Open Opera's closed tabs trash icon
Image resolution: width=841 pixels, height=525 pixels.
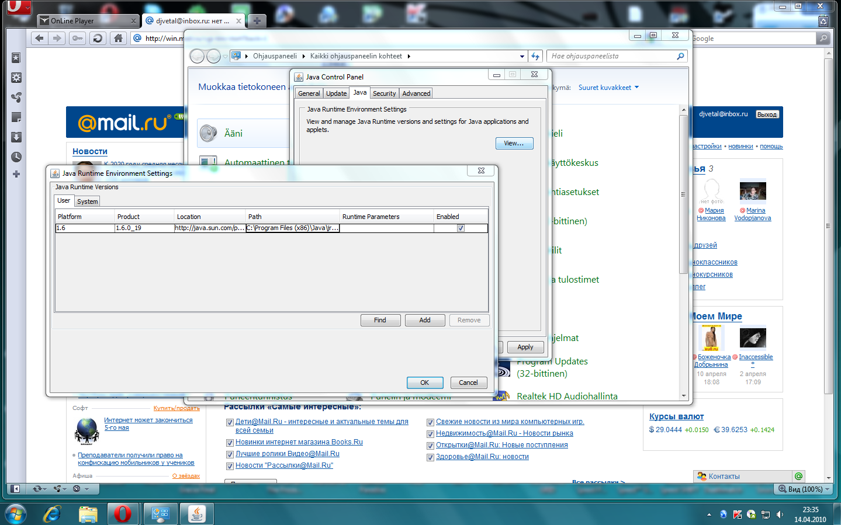pyautogui.click(x=823, y=21)
